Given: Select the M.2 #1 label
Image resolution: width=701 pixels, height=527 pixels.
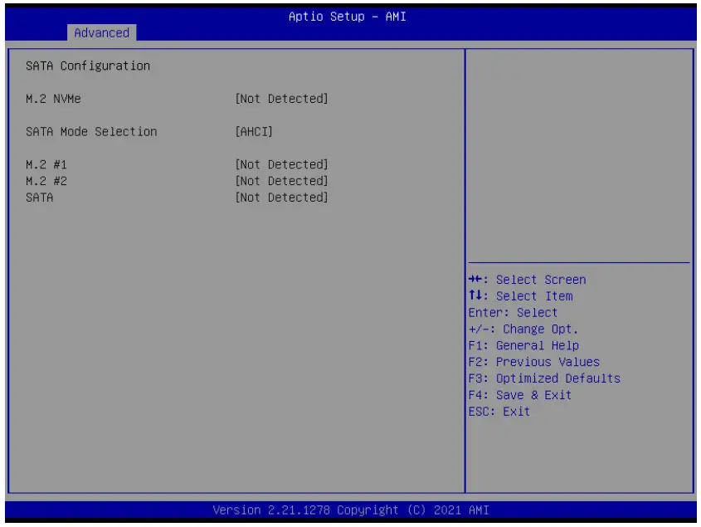Looking at the screenshot, I should [x=46, y=164].
